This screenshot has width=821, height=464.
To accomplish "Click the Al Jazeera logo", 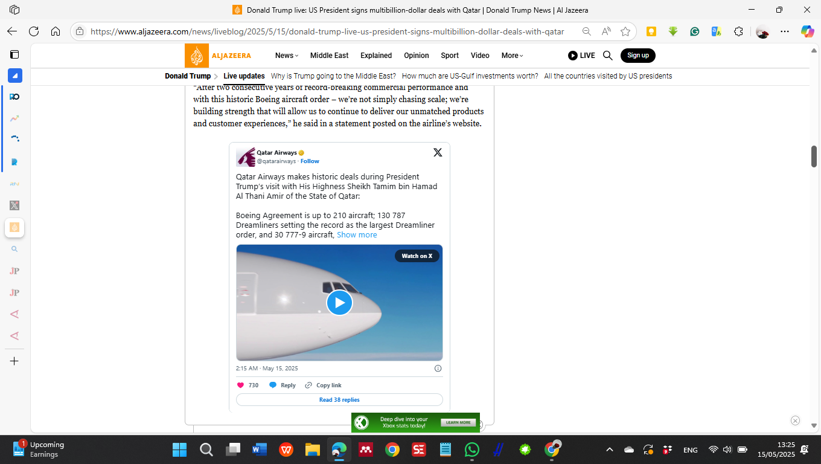I will click(x=219, y=56).
